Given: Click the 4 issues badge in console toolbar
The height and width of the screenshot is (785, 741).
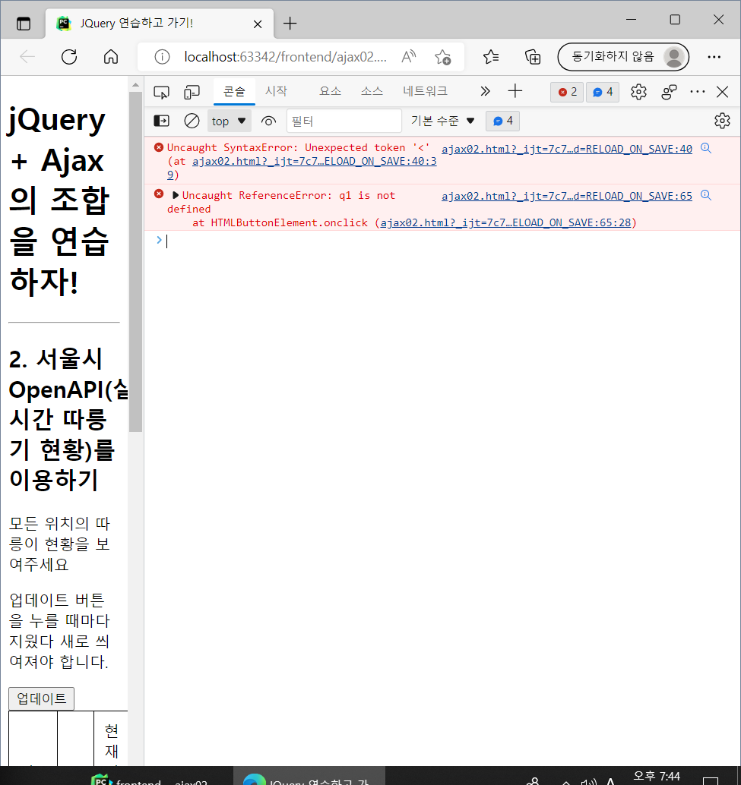Looking at the screenshot, I should [502, 121].
